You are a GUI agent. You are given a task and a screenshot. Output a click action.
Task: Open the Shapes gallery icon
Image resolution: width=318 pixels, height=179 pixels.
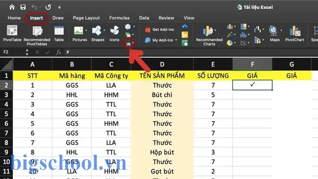tap(97, 30)
